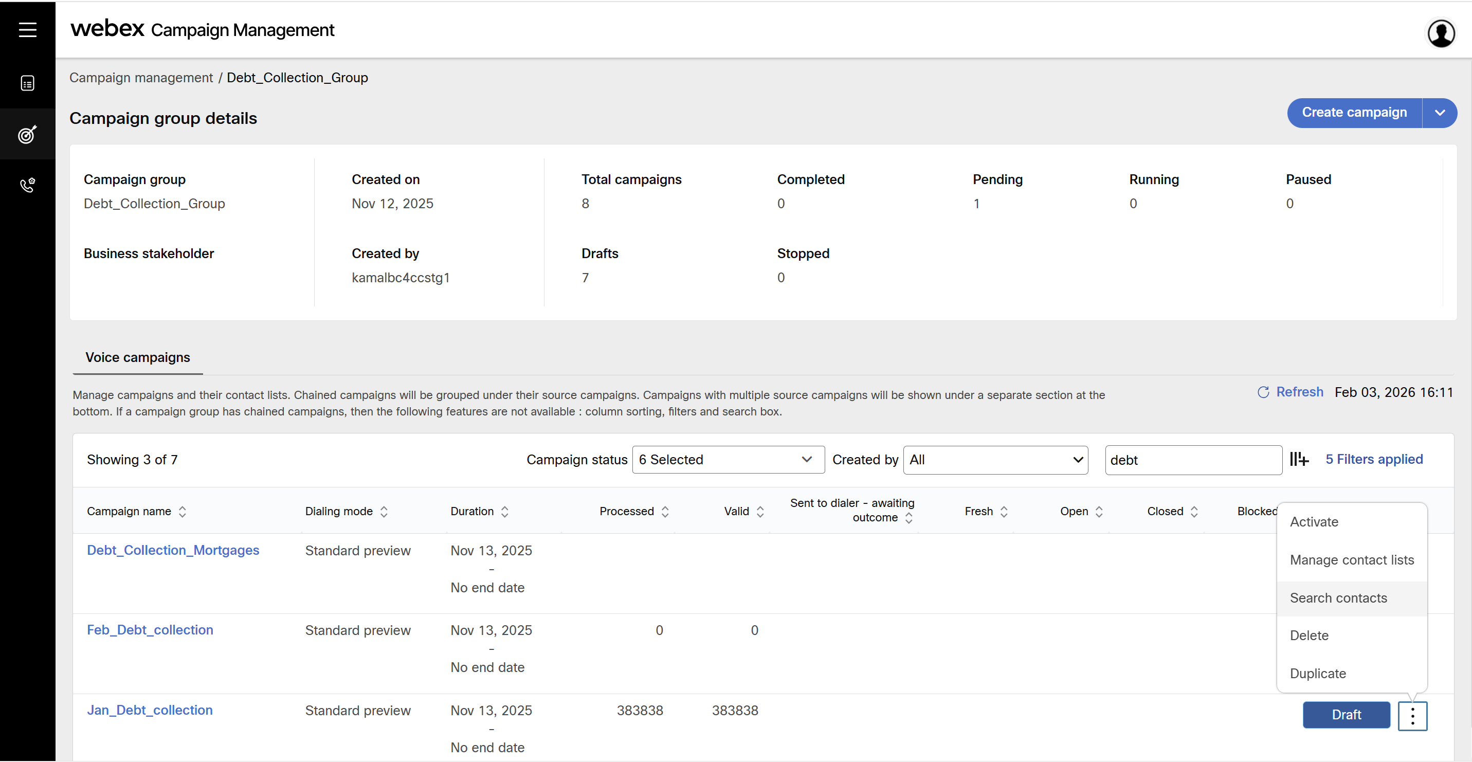Open the user profile avatar

pyautogui.click(x=1441, y=33)
